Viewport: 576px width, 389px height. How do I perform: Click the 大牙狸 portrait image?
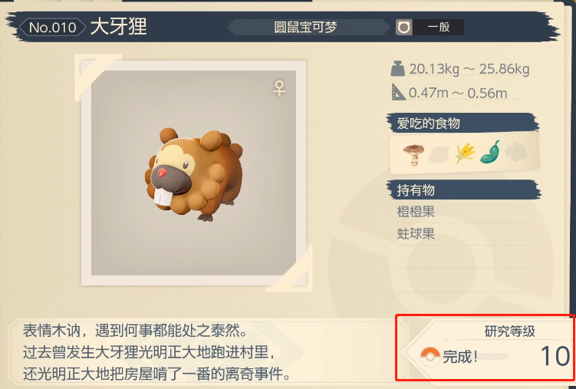tap(193, 173)
